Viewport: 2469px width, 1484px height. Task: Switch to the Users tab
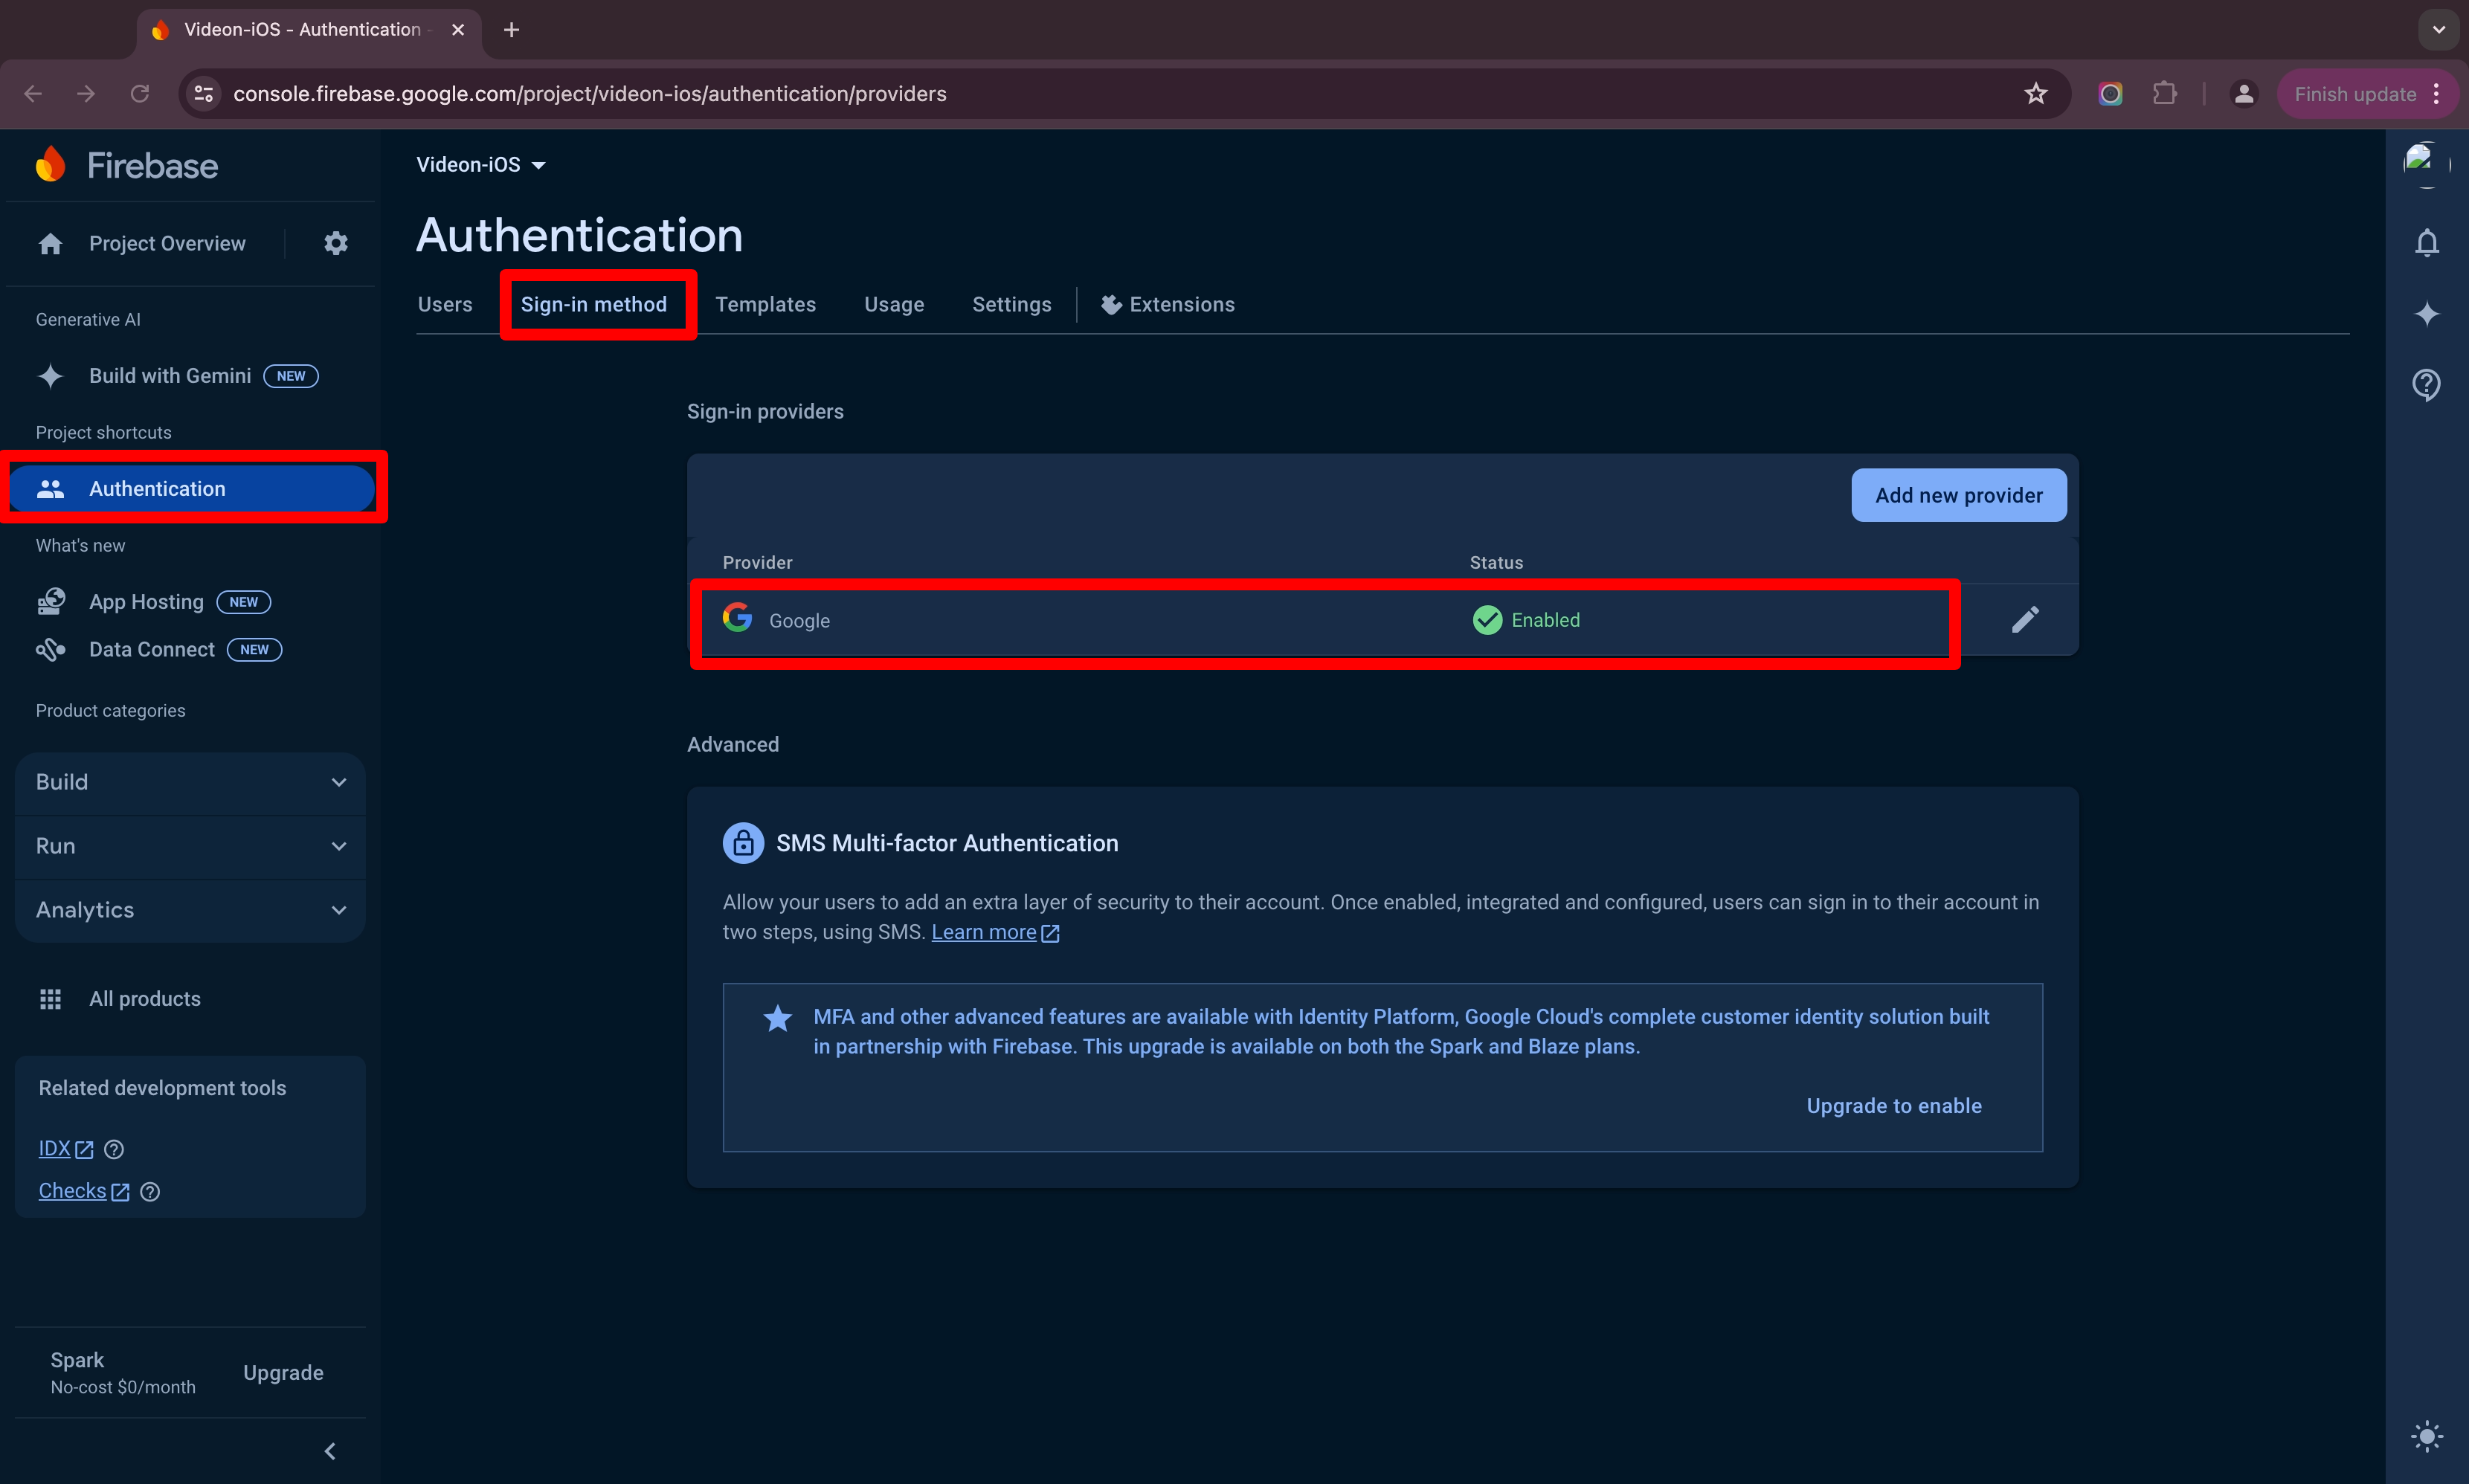(445, 304)
